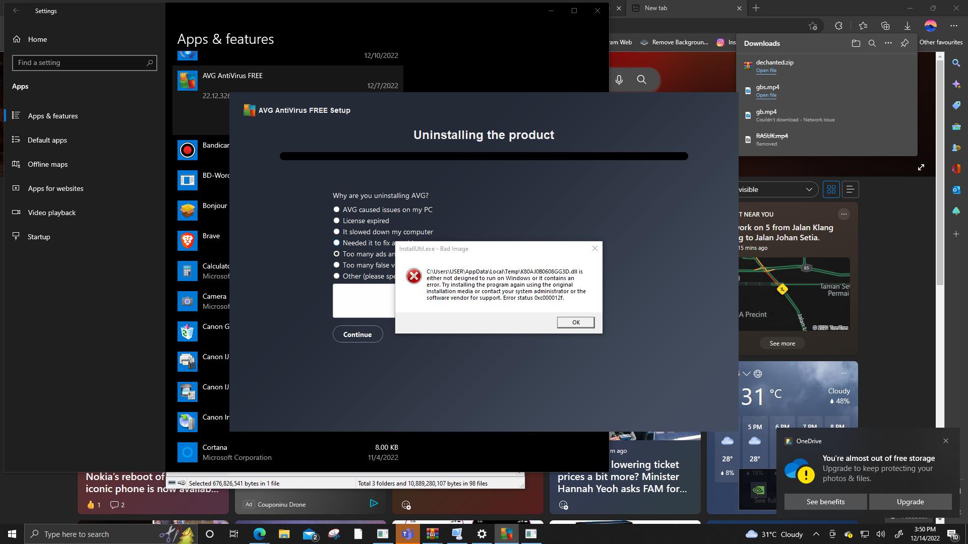Choose "It slowed down my computer" reason
The height and width of the screenshot is (544, 968).
coord(336,232)
